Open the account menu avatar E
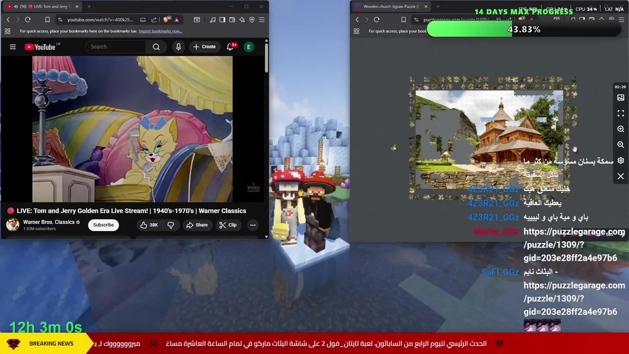Image resolution: width=629 pixels, height=354 pixels. pos(249,47)
